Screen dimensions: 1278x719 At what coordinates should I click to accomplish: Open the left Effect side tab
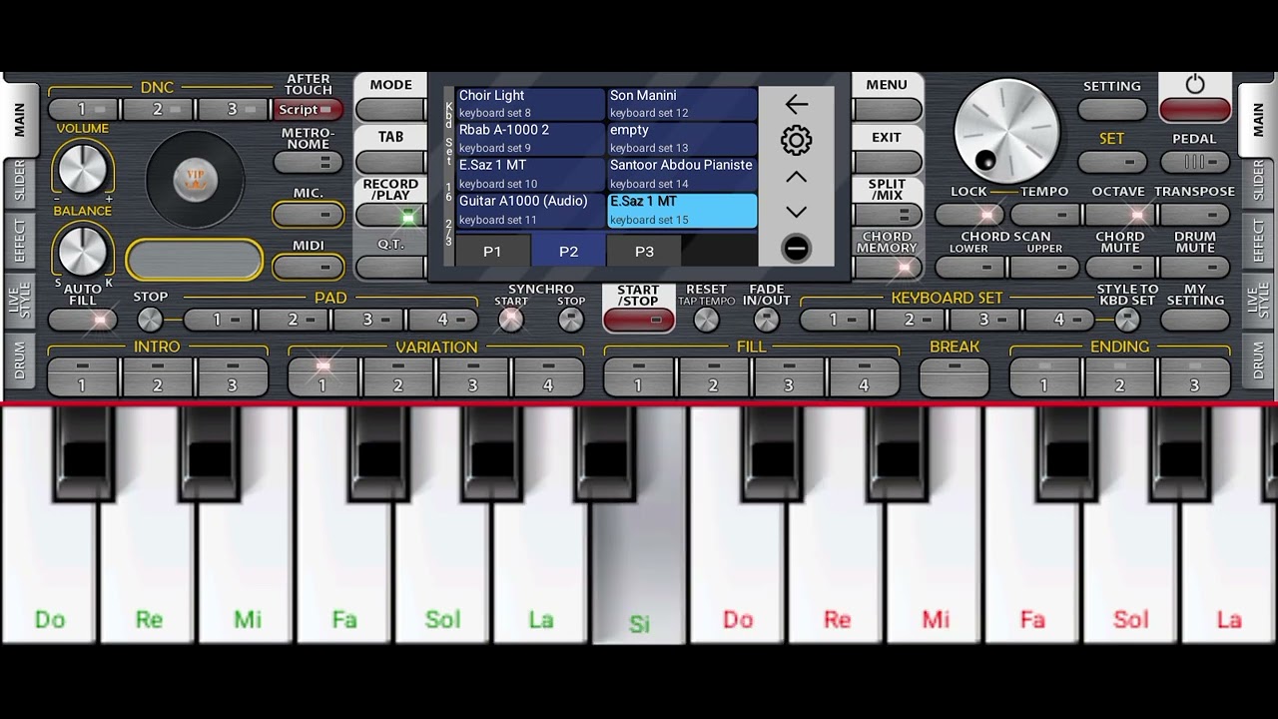19,241
